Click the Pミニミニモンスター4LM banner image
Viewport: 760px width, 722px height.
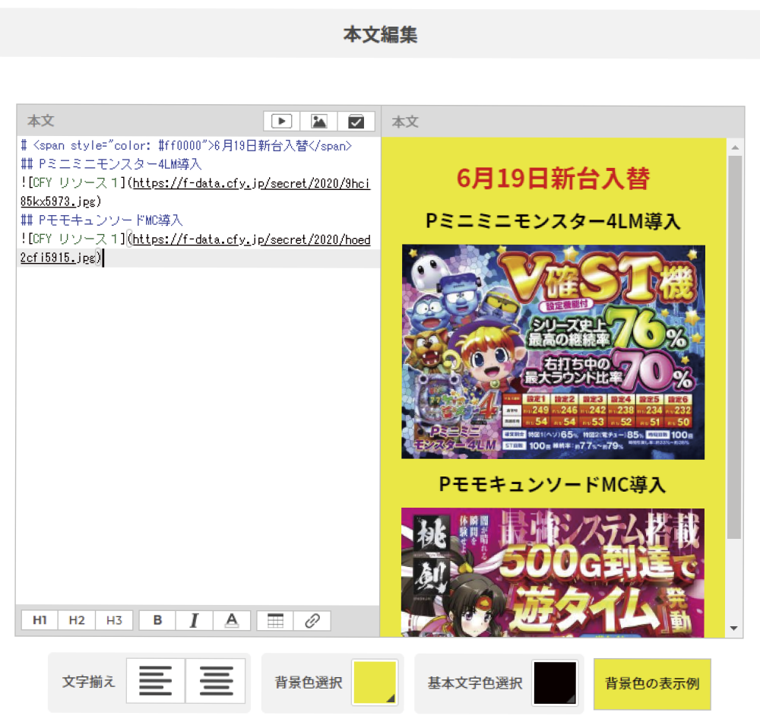pyautogui.click(x=553, y=352)
